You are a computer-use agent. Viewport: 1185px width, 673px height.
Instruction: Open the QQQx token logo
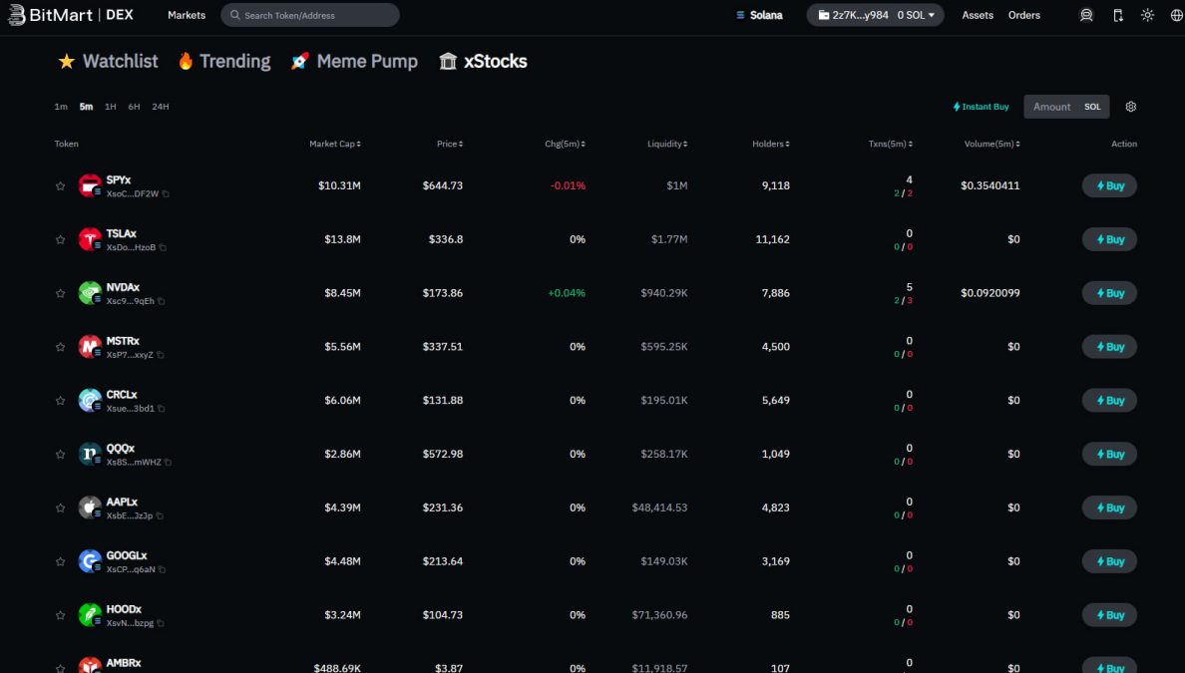[90, 454]
